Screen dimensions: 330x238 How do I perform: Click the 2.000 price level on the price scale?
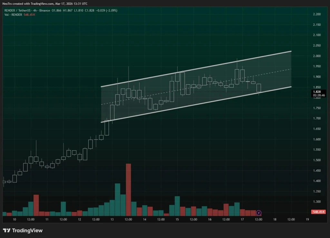(x=317, y=56)
